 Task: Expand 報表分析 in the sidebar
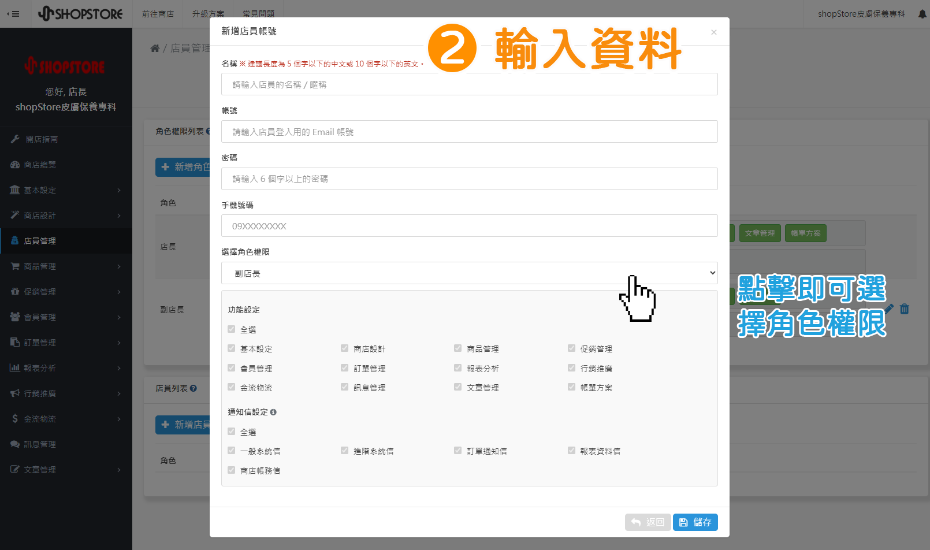[66, 368]
